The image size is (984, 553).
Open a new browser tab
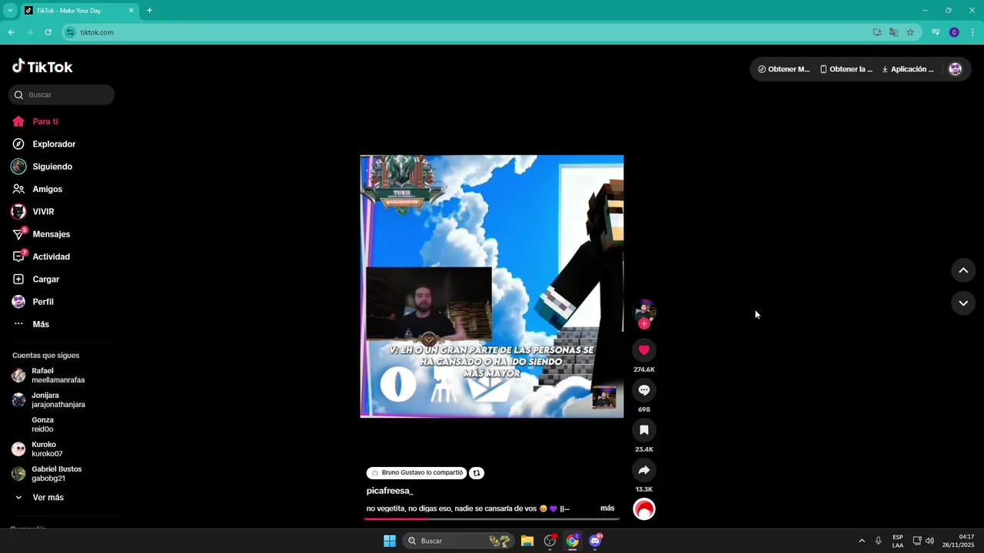pyautogui.click(x=149, y=11)
